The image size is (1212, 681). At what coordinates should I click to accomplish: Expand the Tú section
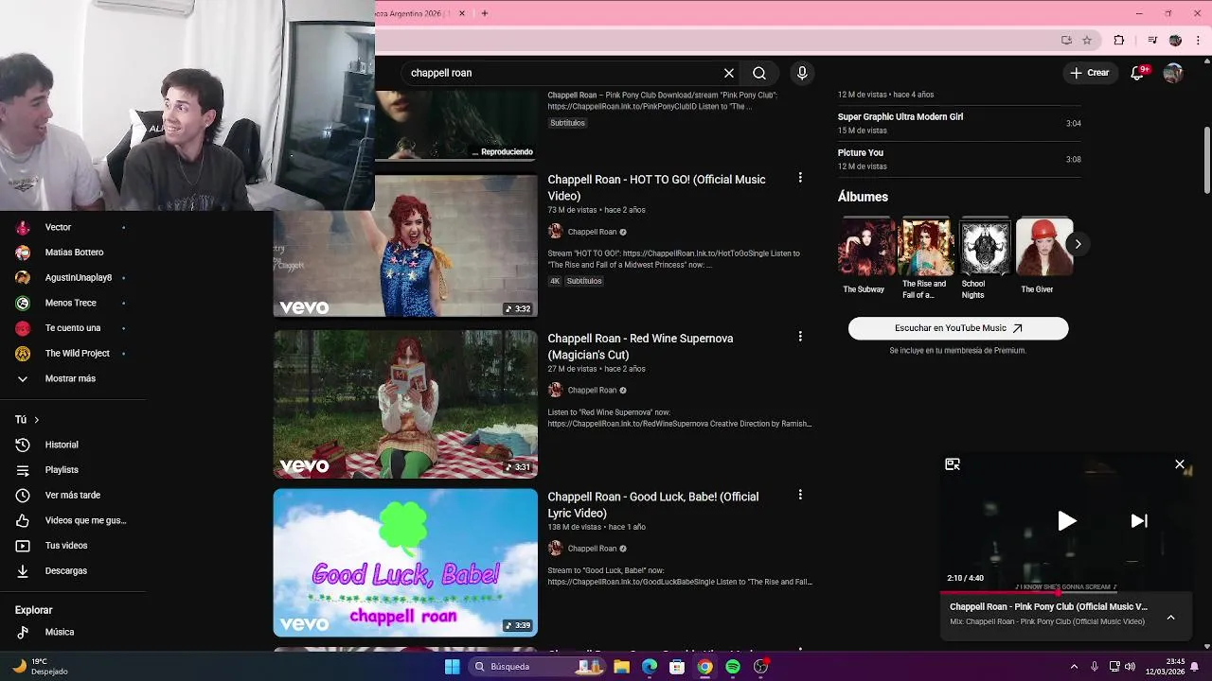click(x=27, y=419)
